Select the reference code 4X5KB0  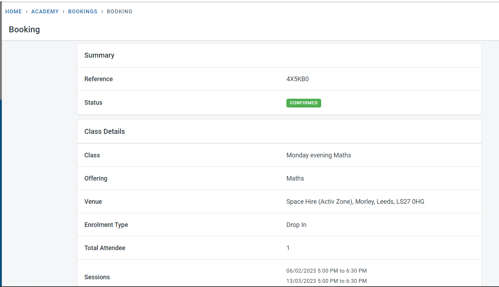tap(297, 79)
